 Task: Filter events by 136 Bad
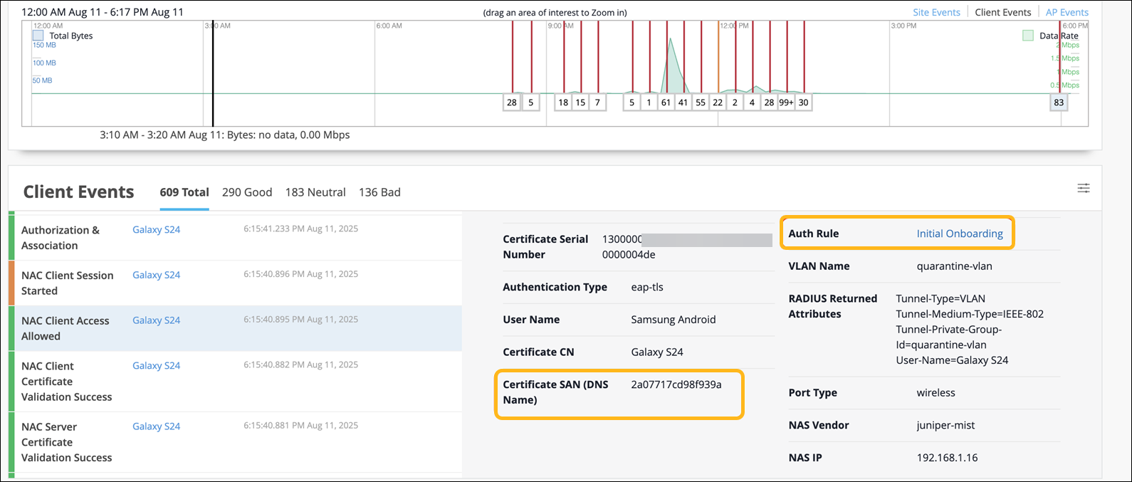[379, 192]
